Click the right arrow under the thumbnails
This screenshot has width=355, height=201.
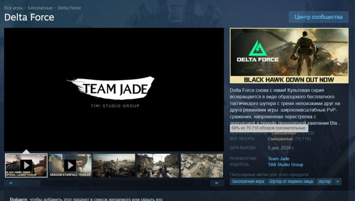(x=217, y=183)
